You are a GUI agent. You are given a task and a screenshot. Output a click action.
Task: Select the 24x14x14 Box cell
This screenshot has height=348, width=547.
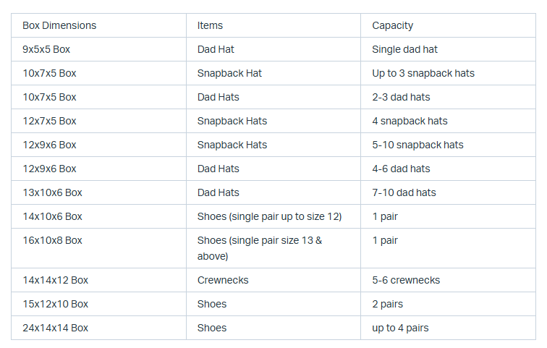tap(55, 328)
